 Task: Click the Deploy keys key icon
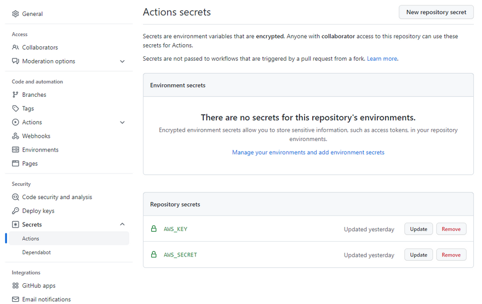(x=15, y=211)
